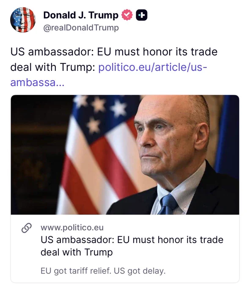Open the link card headline about trade deal
This screenshot has width=250, height=287.
(132, 246)
